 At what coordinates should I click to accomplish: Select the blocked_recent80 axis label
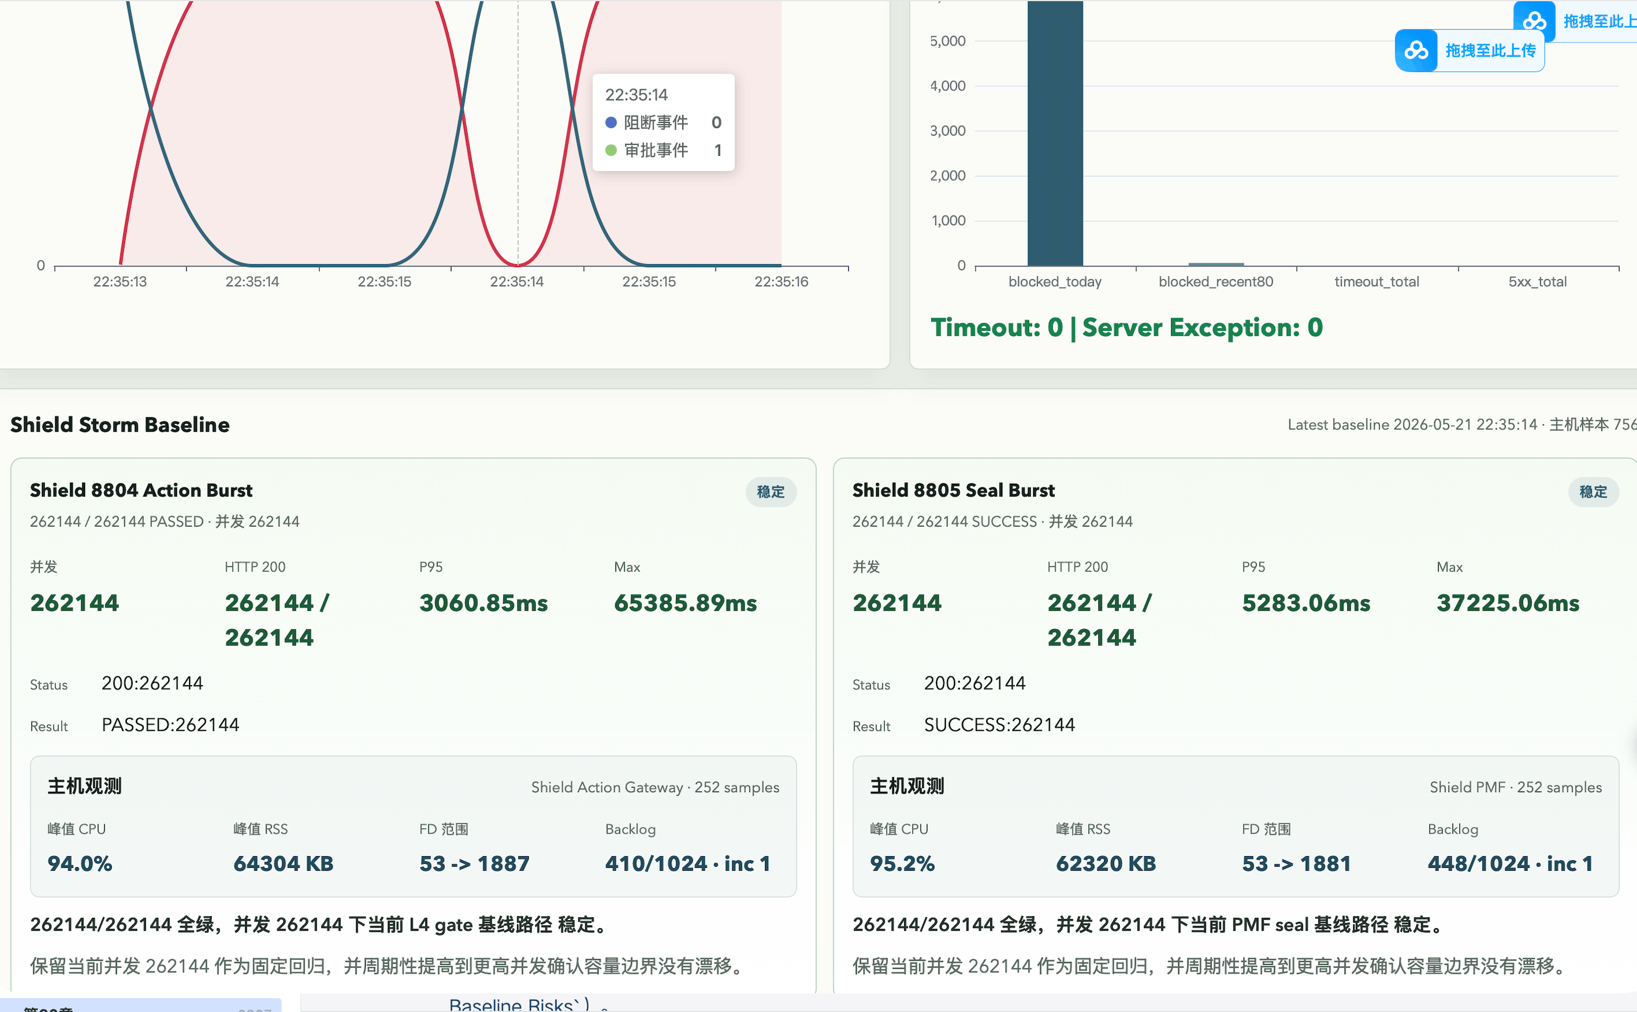[x=1215, y=281]
